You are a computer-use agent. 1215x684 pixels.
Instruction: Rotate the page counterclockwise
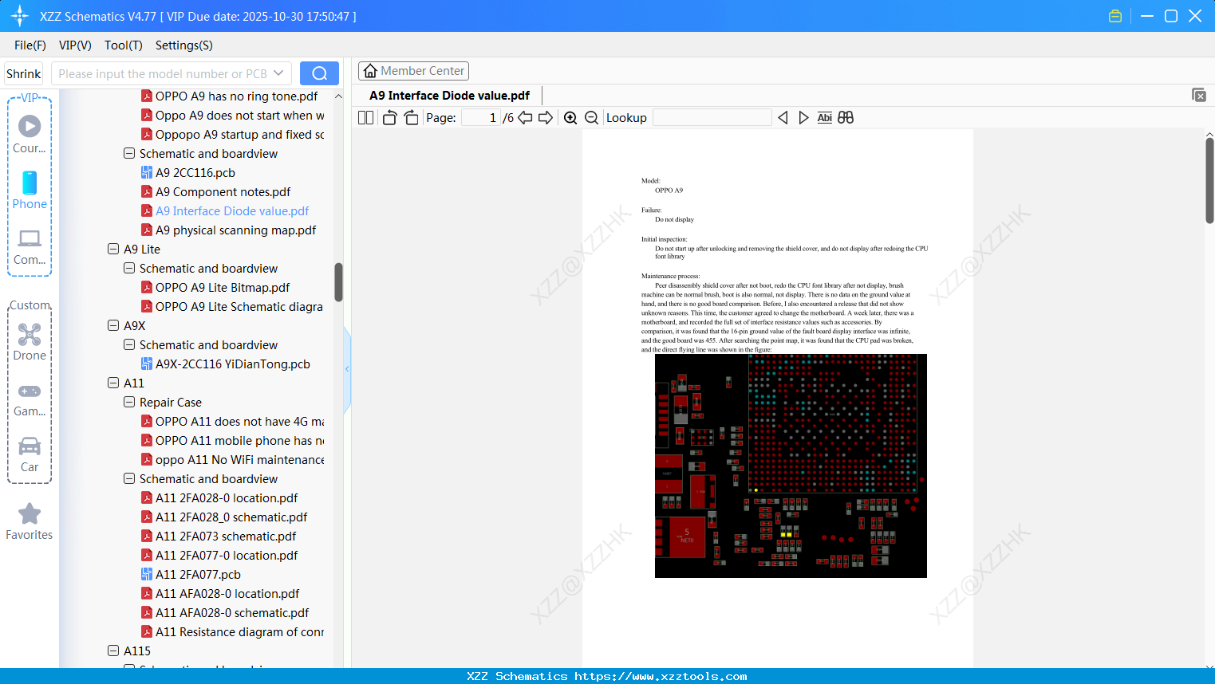[x=389, y=118]
